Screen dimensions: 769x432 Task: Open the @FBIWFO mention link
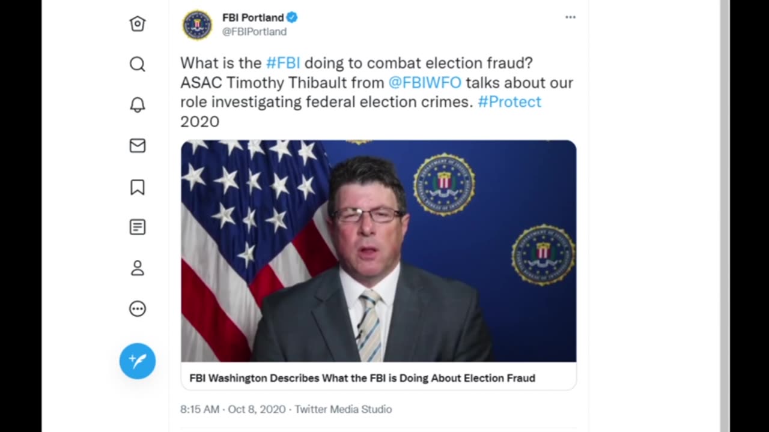425,82
